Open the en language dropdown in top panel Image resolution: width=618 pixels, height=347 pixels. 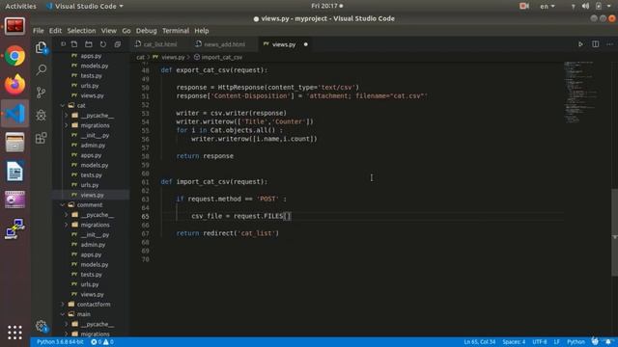coord(548,6)
